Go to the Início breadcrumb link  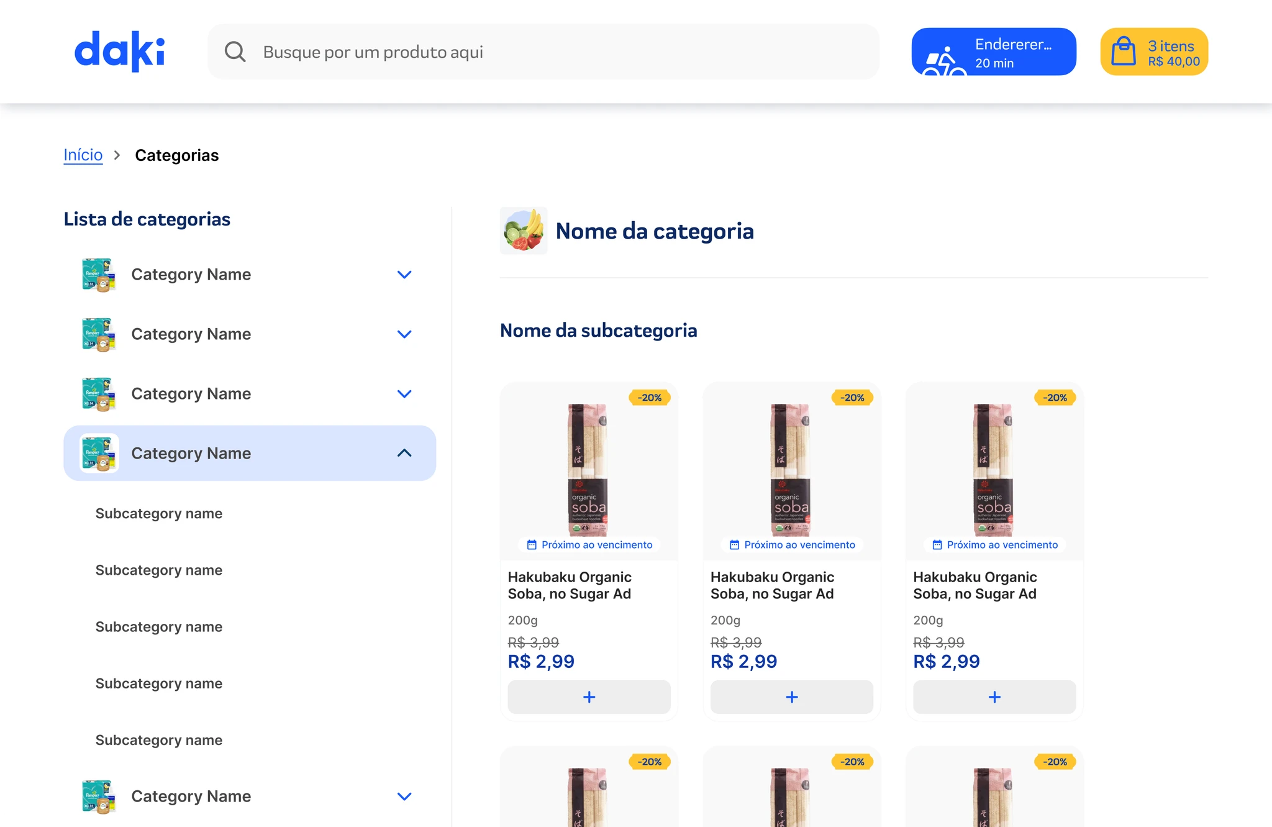coord(83,155)
